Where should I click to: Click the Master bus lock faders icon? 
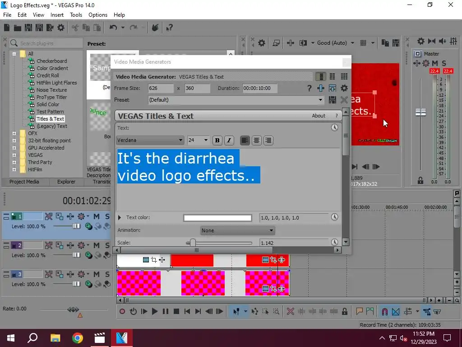click(420, 181)
